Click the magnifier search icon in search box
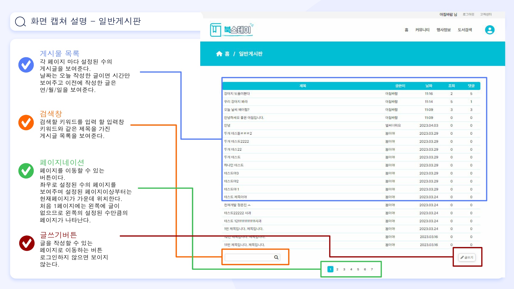 (276, 257)
